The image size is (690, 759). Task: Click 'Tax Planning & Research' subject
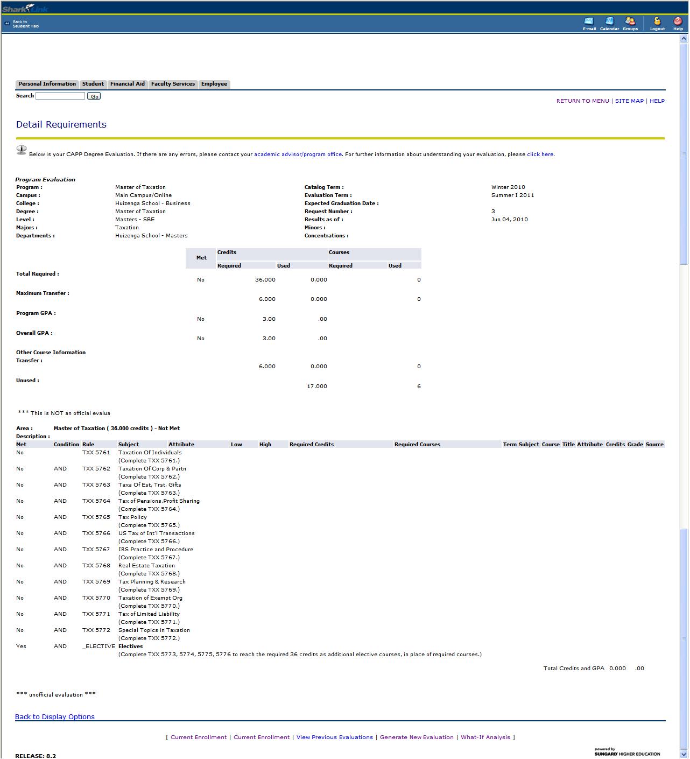pos(152,582)
